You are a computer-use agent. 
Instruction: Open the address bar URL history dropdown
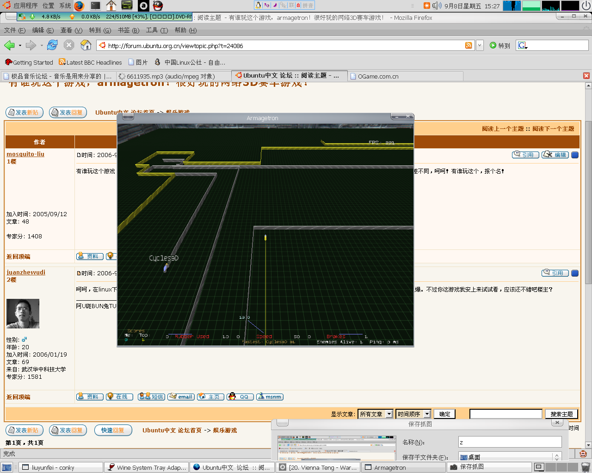(x=480, y=45)
